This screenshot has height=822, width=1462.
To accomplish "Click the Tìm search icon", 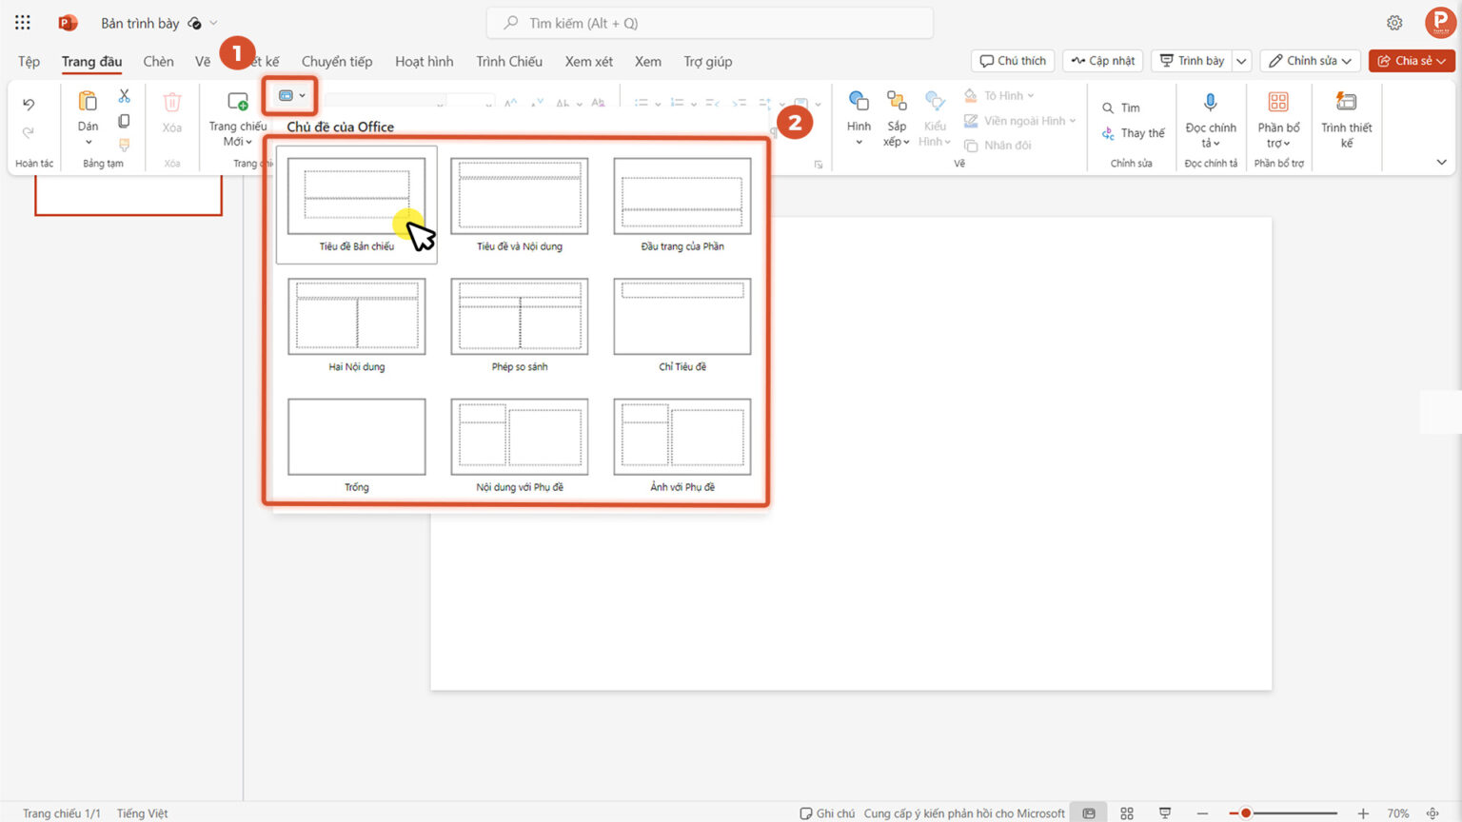I will (x=1107, y=108).
